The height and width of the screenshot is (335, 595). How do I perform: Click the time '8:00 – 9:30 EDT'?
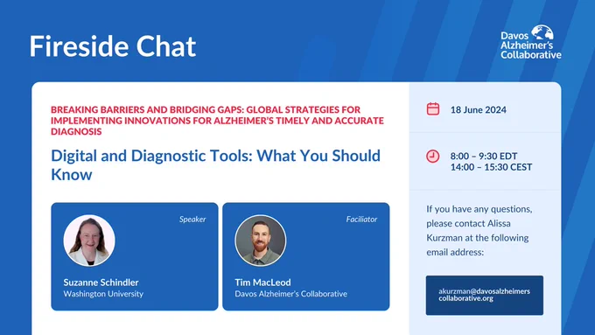pyautogui.click(x=483, y=156)
